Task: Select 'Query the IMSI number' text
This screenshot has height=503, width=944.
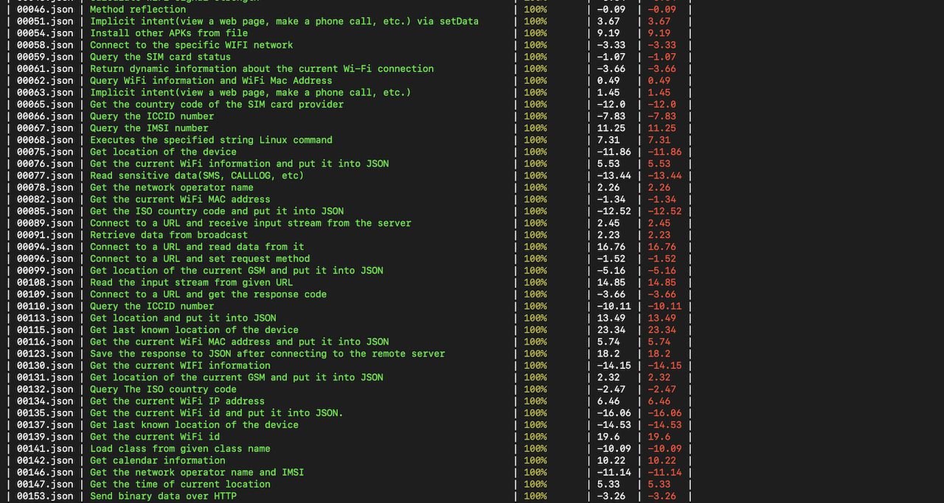Action: 149,128
